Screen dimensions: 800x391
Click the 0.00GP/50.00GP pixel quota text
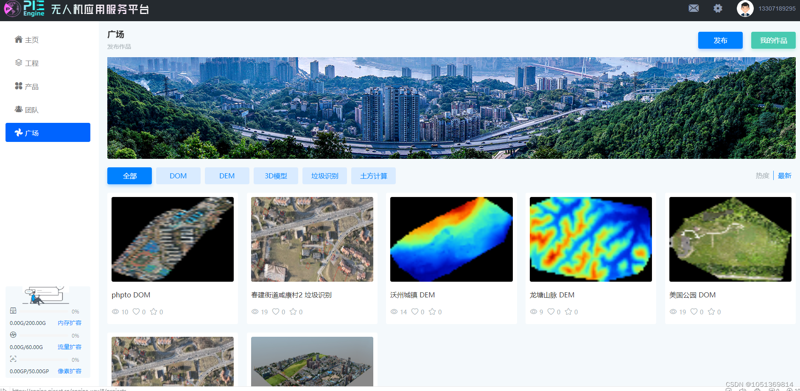pos(29,371)
